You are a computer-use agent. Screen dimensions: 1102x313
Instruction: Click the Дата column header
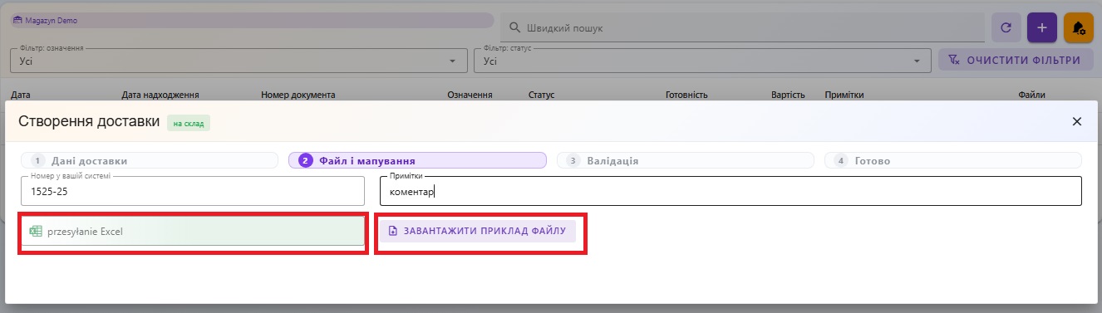(x=21, y=95)
